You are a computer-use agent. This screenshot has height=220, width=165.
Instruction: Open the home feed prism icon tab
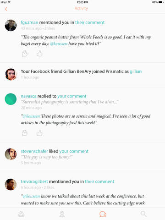(21, 214)
